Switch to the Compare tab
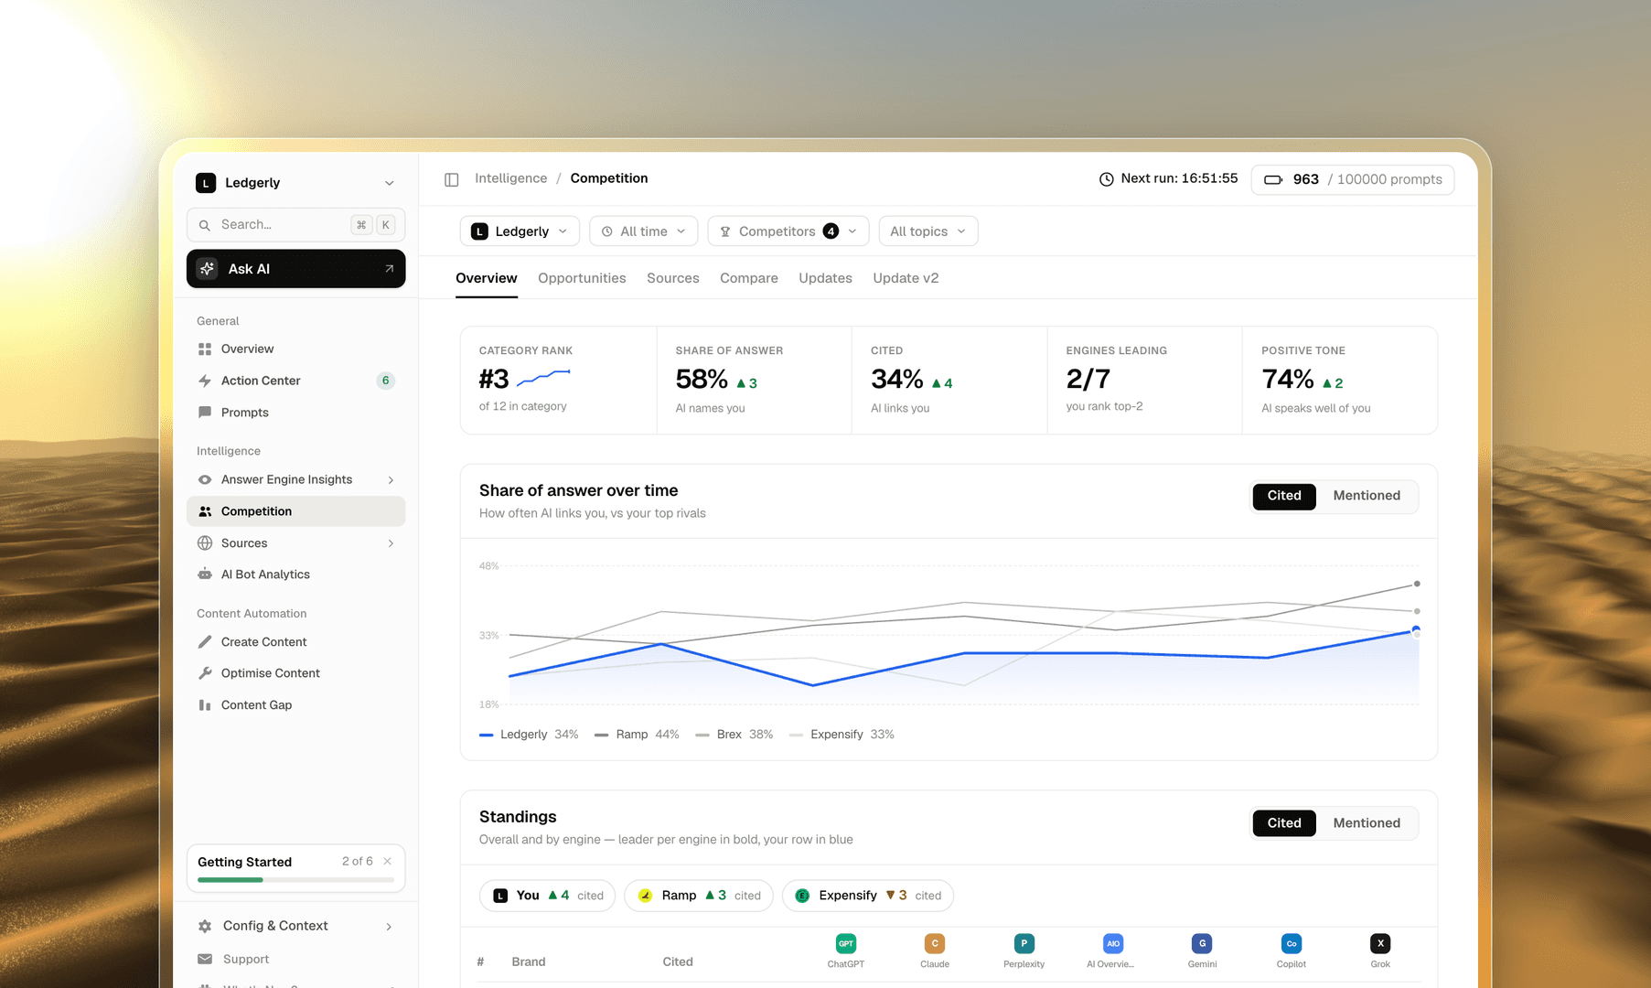 [x=748, y=278]
